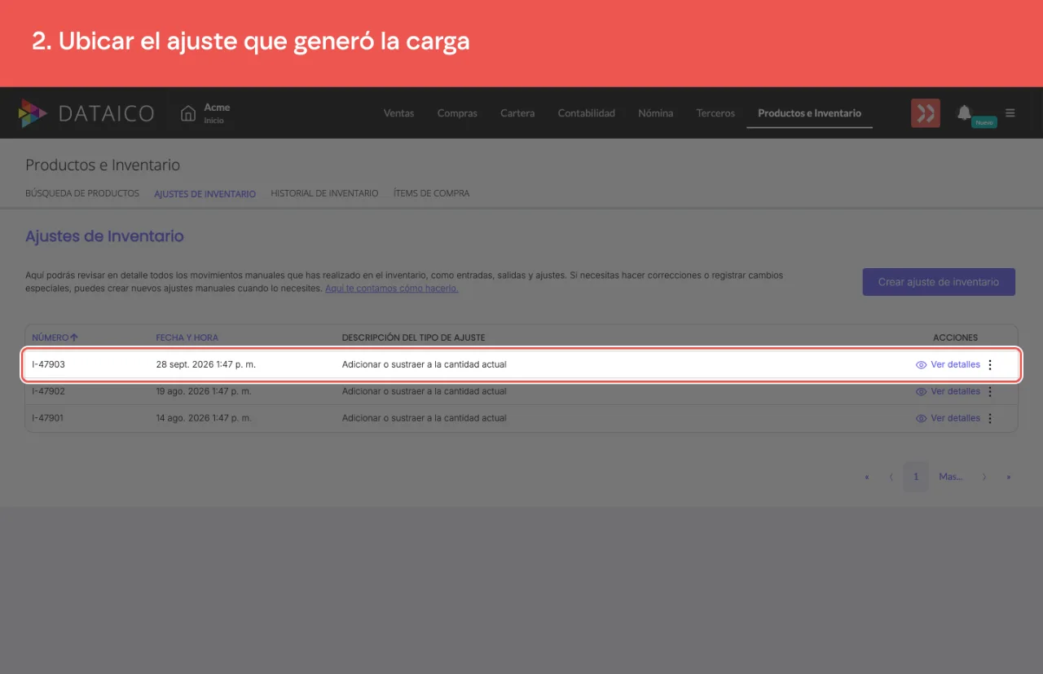
Task: Click eye icon in row I-47901
Action: click(x=922, y=419)
